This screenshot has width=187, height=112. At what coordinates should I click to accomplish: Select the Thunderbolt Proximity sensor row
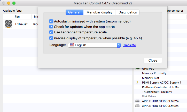[x=157, y=92]
